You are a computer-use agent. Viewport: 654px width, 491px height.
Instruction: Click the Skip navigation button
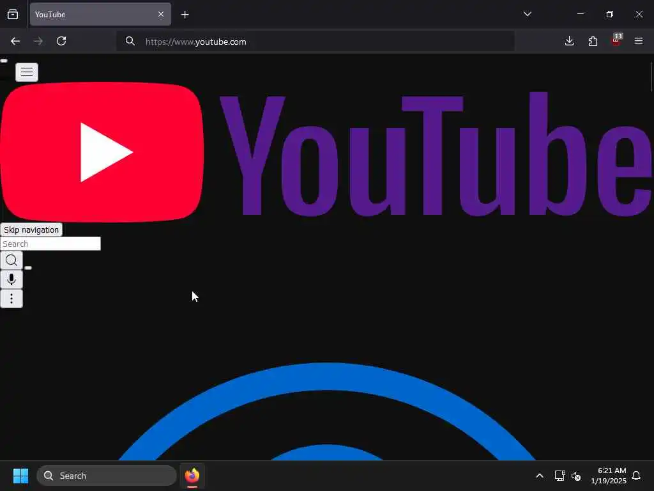(x=31, y=230)
